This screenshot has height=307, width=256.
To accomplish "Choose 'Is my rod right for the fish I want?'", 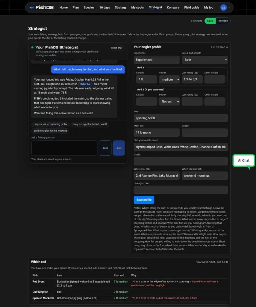I will click(x=90, y=124).
